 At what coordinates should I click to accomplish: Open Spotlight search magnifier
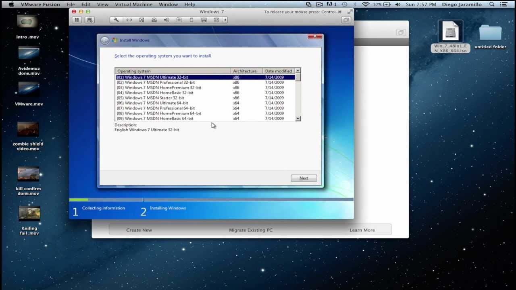pos(492,4)
